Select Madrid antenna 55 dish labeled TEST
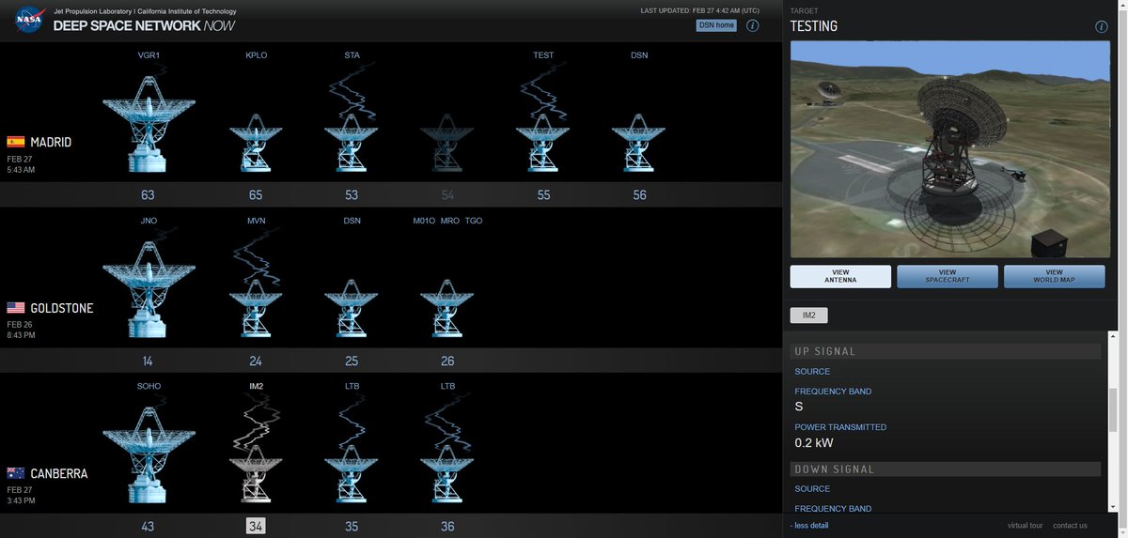This screenshot has width=1128, height=538. pyautogui.click(x=543, y=143)
